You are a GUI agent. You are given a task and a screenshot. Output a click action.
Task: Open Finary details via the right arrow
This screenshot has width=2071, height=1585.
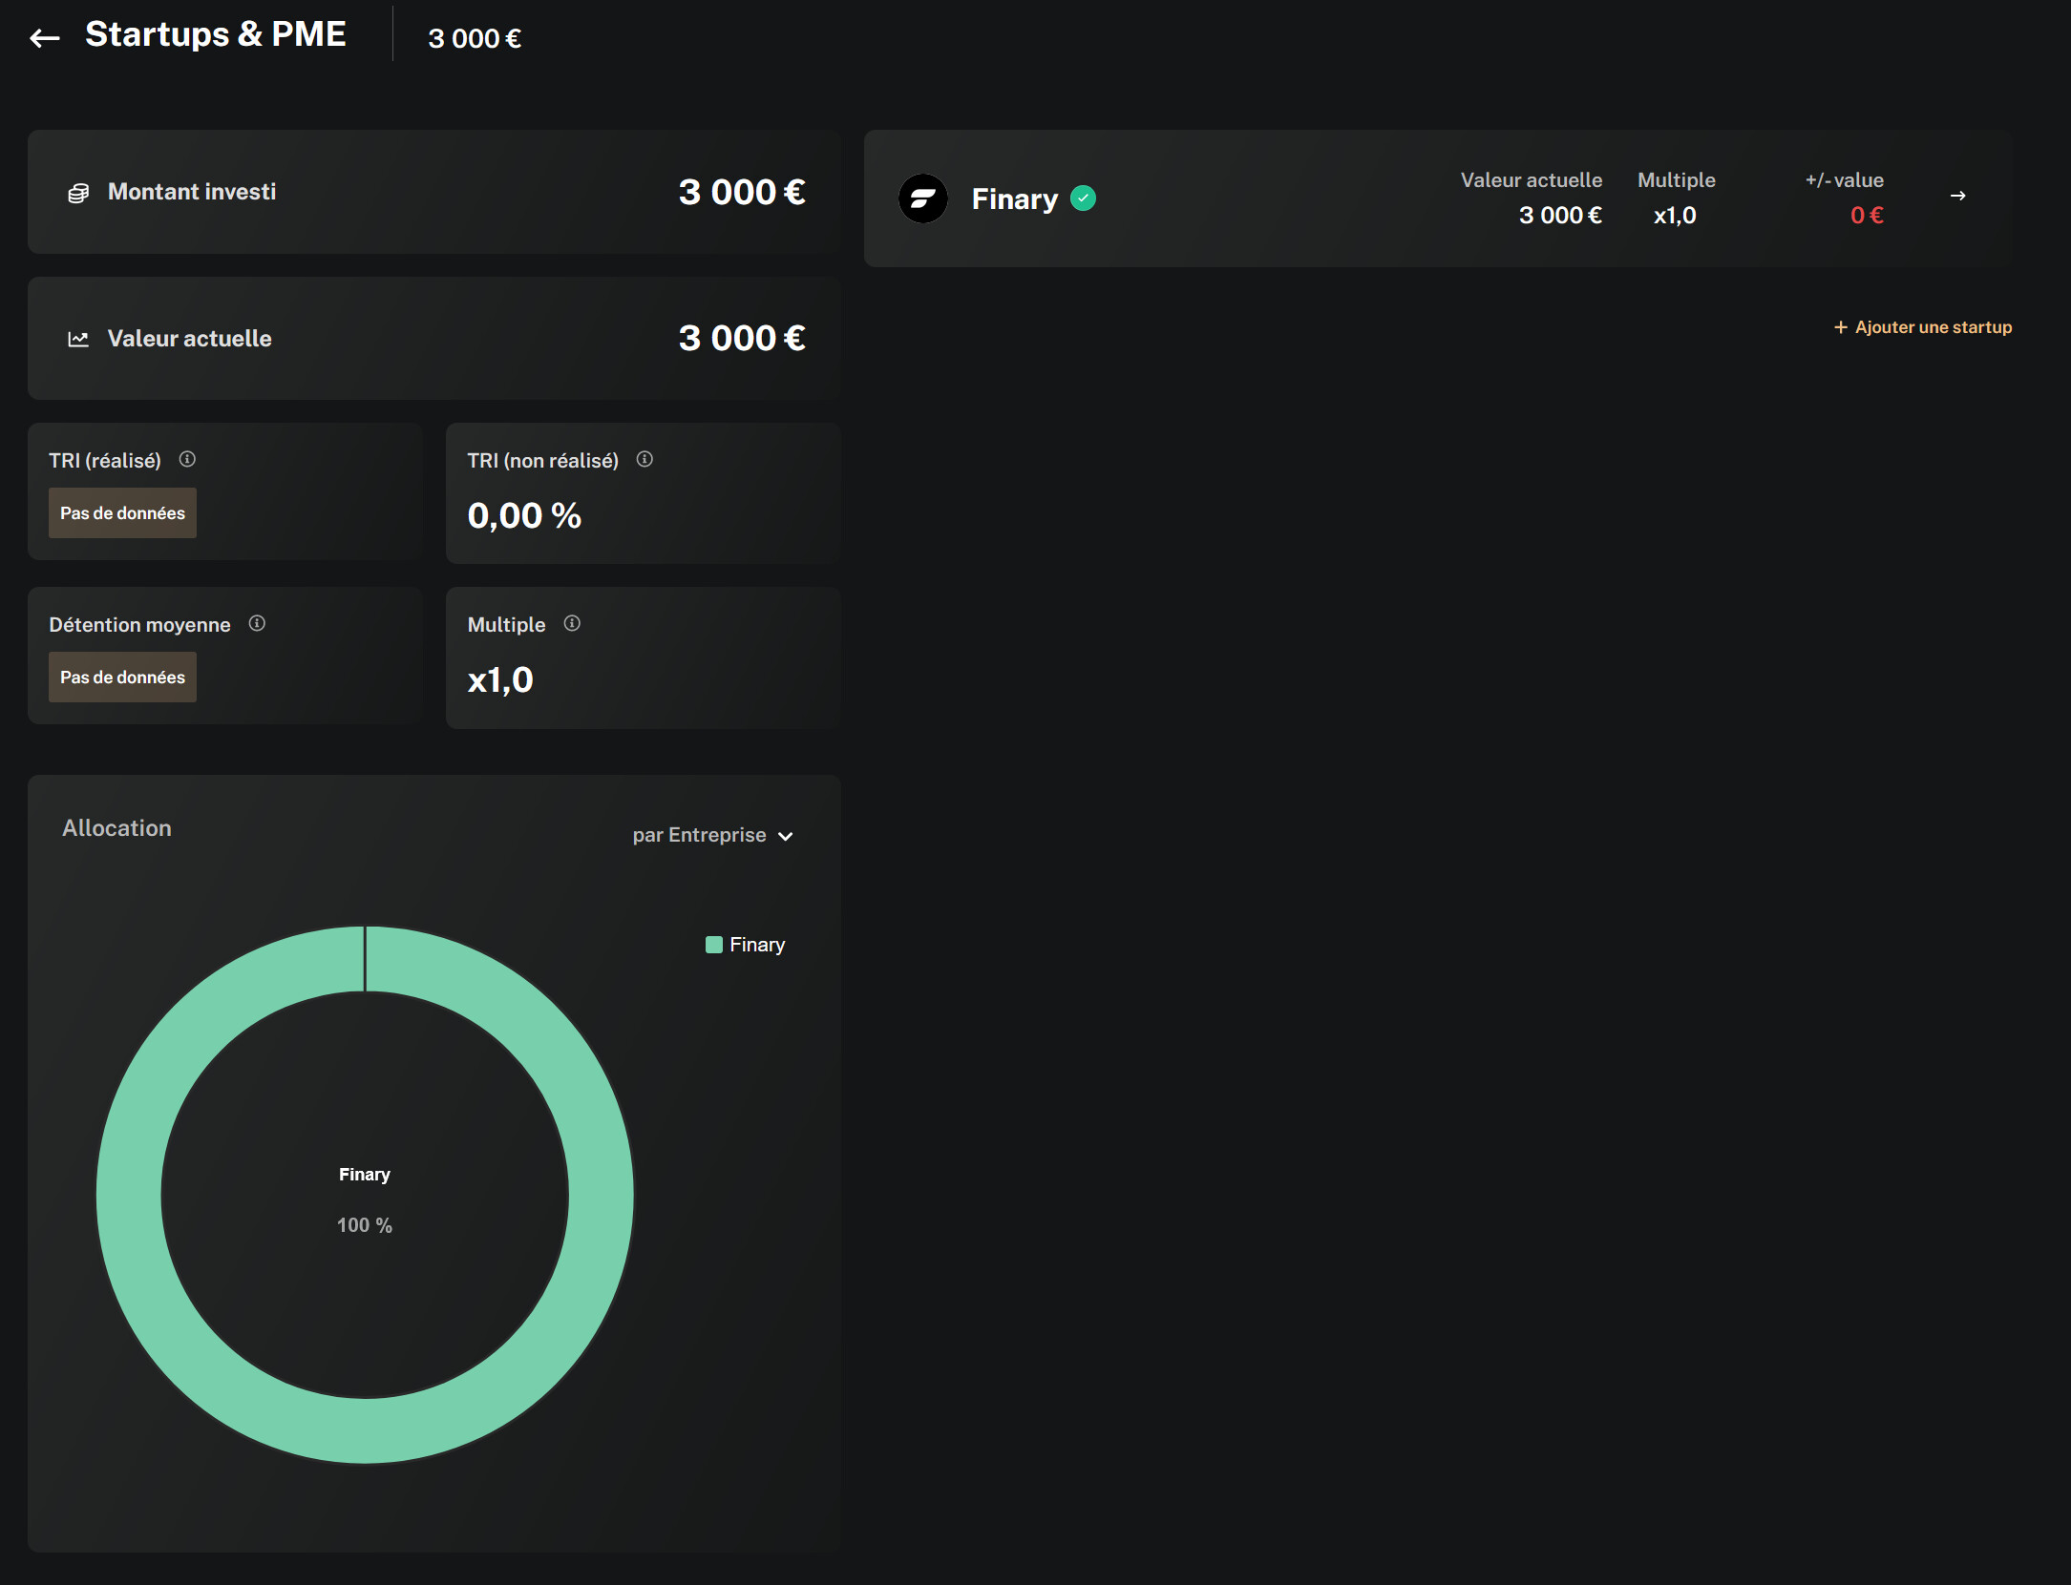click(1957, 196)
